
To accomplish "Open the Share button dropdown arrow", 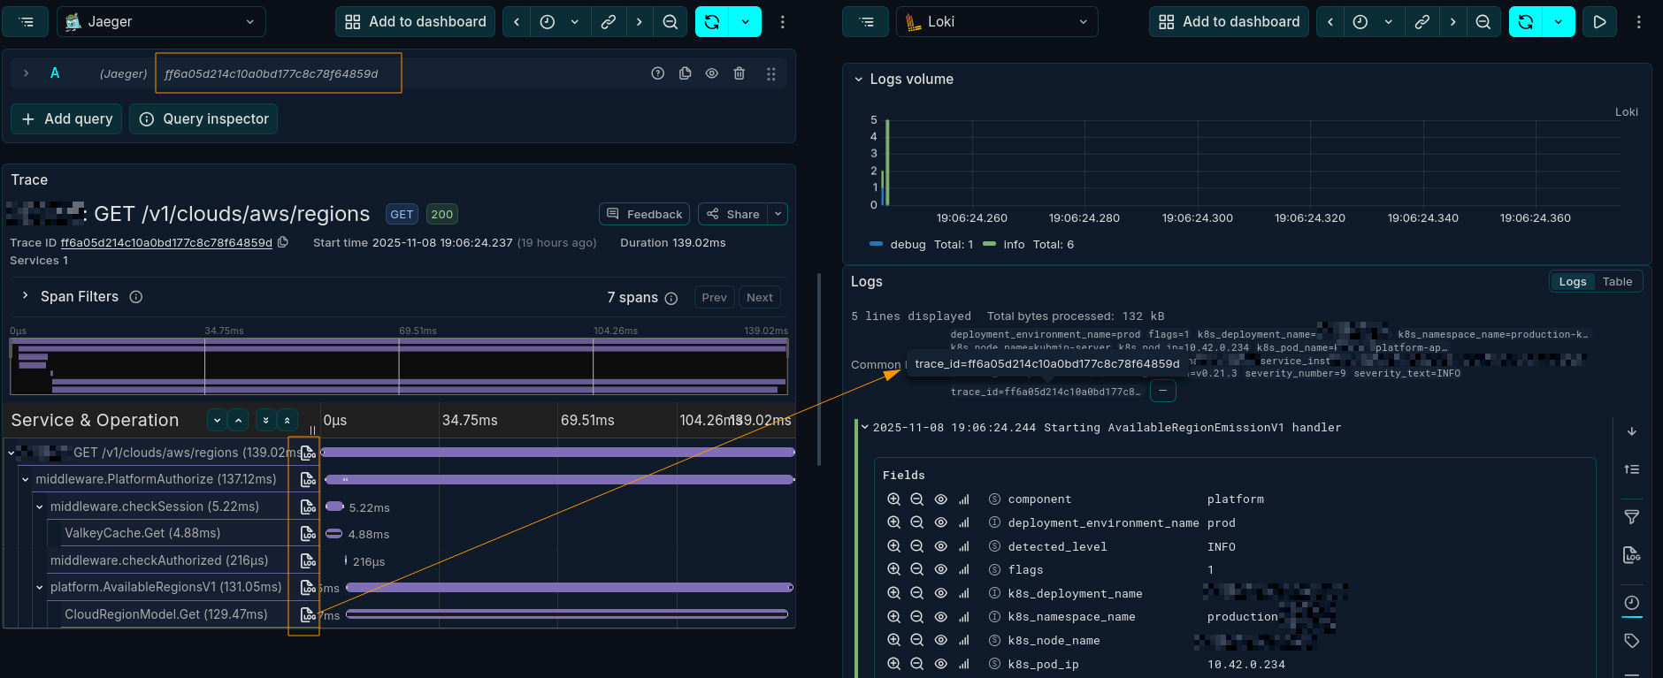I will tap(778, 214).
